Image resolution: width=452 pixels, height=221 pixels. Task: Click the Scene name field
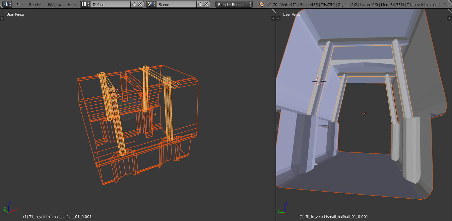click(x=177, y=4)
